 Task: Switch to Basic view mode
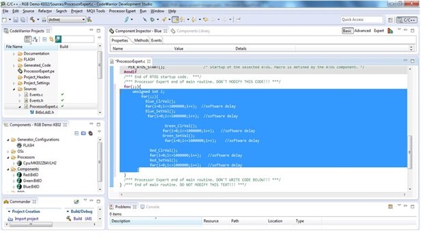(347, 31)
